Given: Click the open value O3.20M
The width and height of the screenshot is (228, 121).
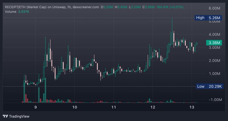Looking at the screenshot, I should 107,7.
